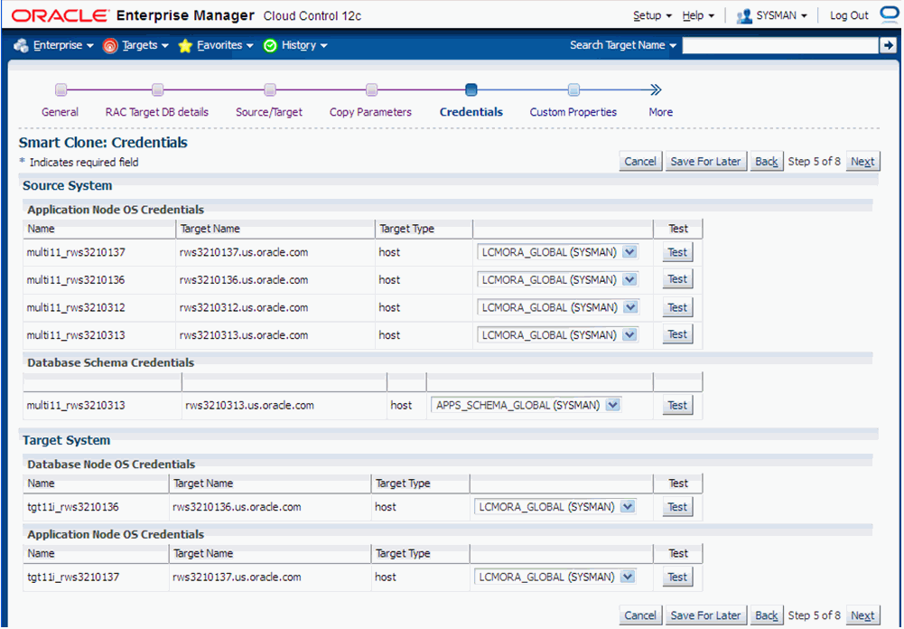Click the General step node
The height and width of the screenshot is (629, 904).
coord(61,89)
